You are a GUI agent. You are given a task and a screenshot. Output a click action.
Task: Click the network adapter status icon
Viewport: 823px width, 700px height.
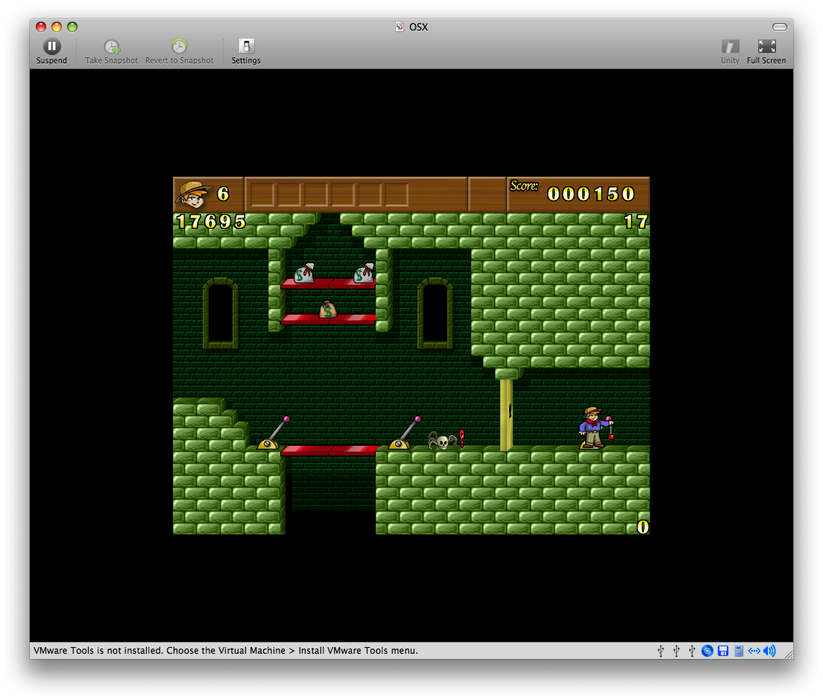point(754,651)
